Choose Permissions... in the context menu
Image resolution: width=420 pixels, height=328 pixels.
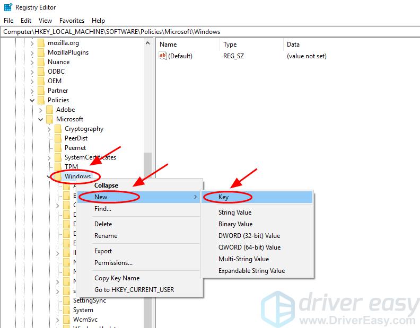pyautogui.click(x=139, y=263)
